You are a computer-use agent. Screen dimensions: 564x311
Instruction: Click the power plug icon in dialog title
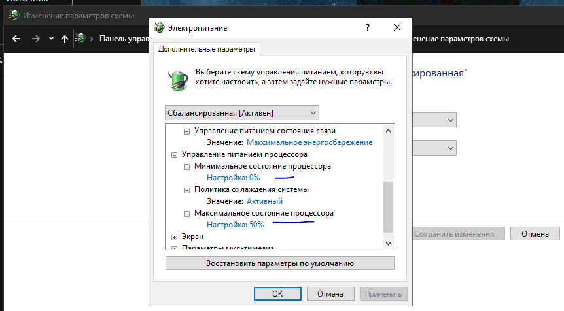pyautogui.click(x=160, y=27)
